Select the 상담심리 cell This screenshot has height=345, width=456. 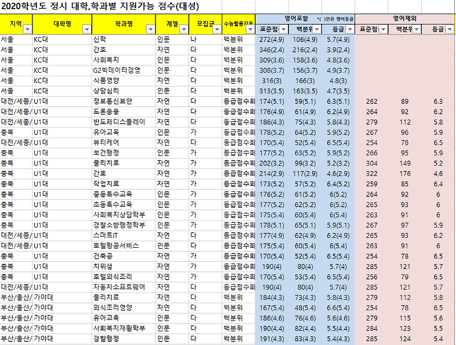coord(124,91)
